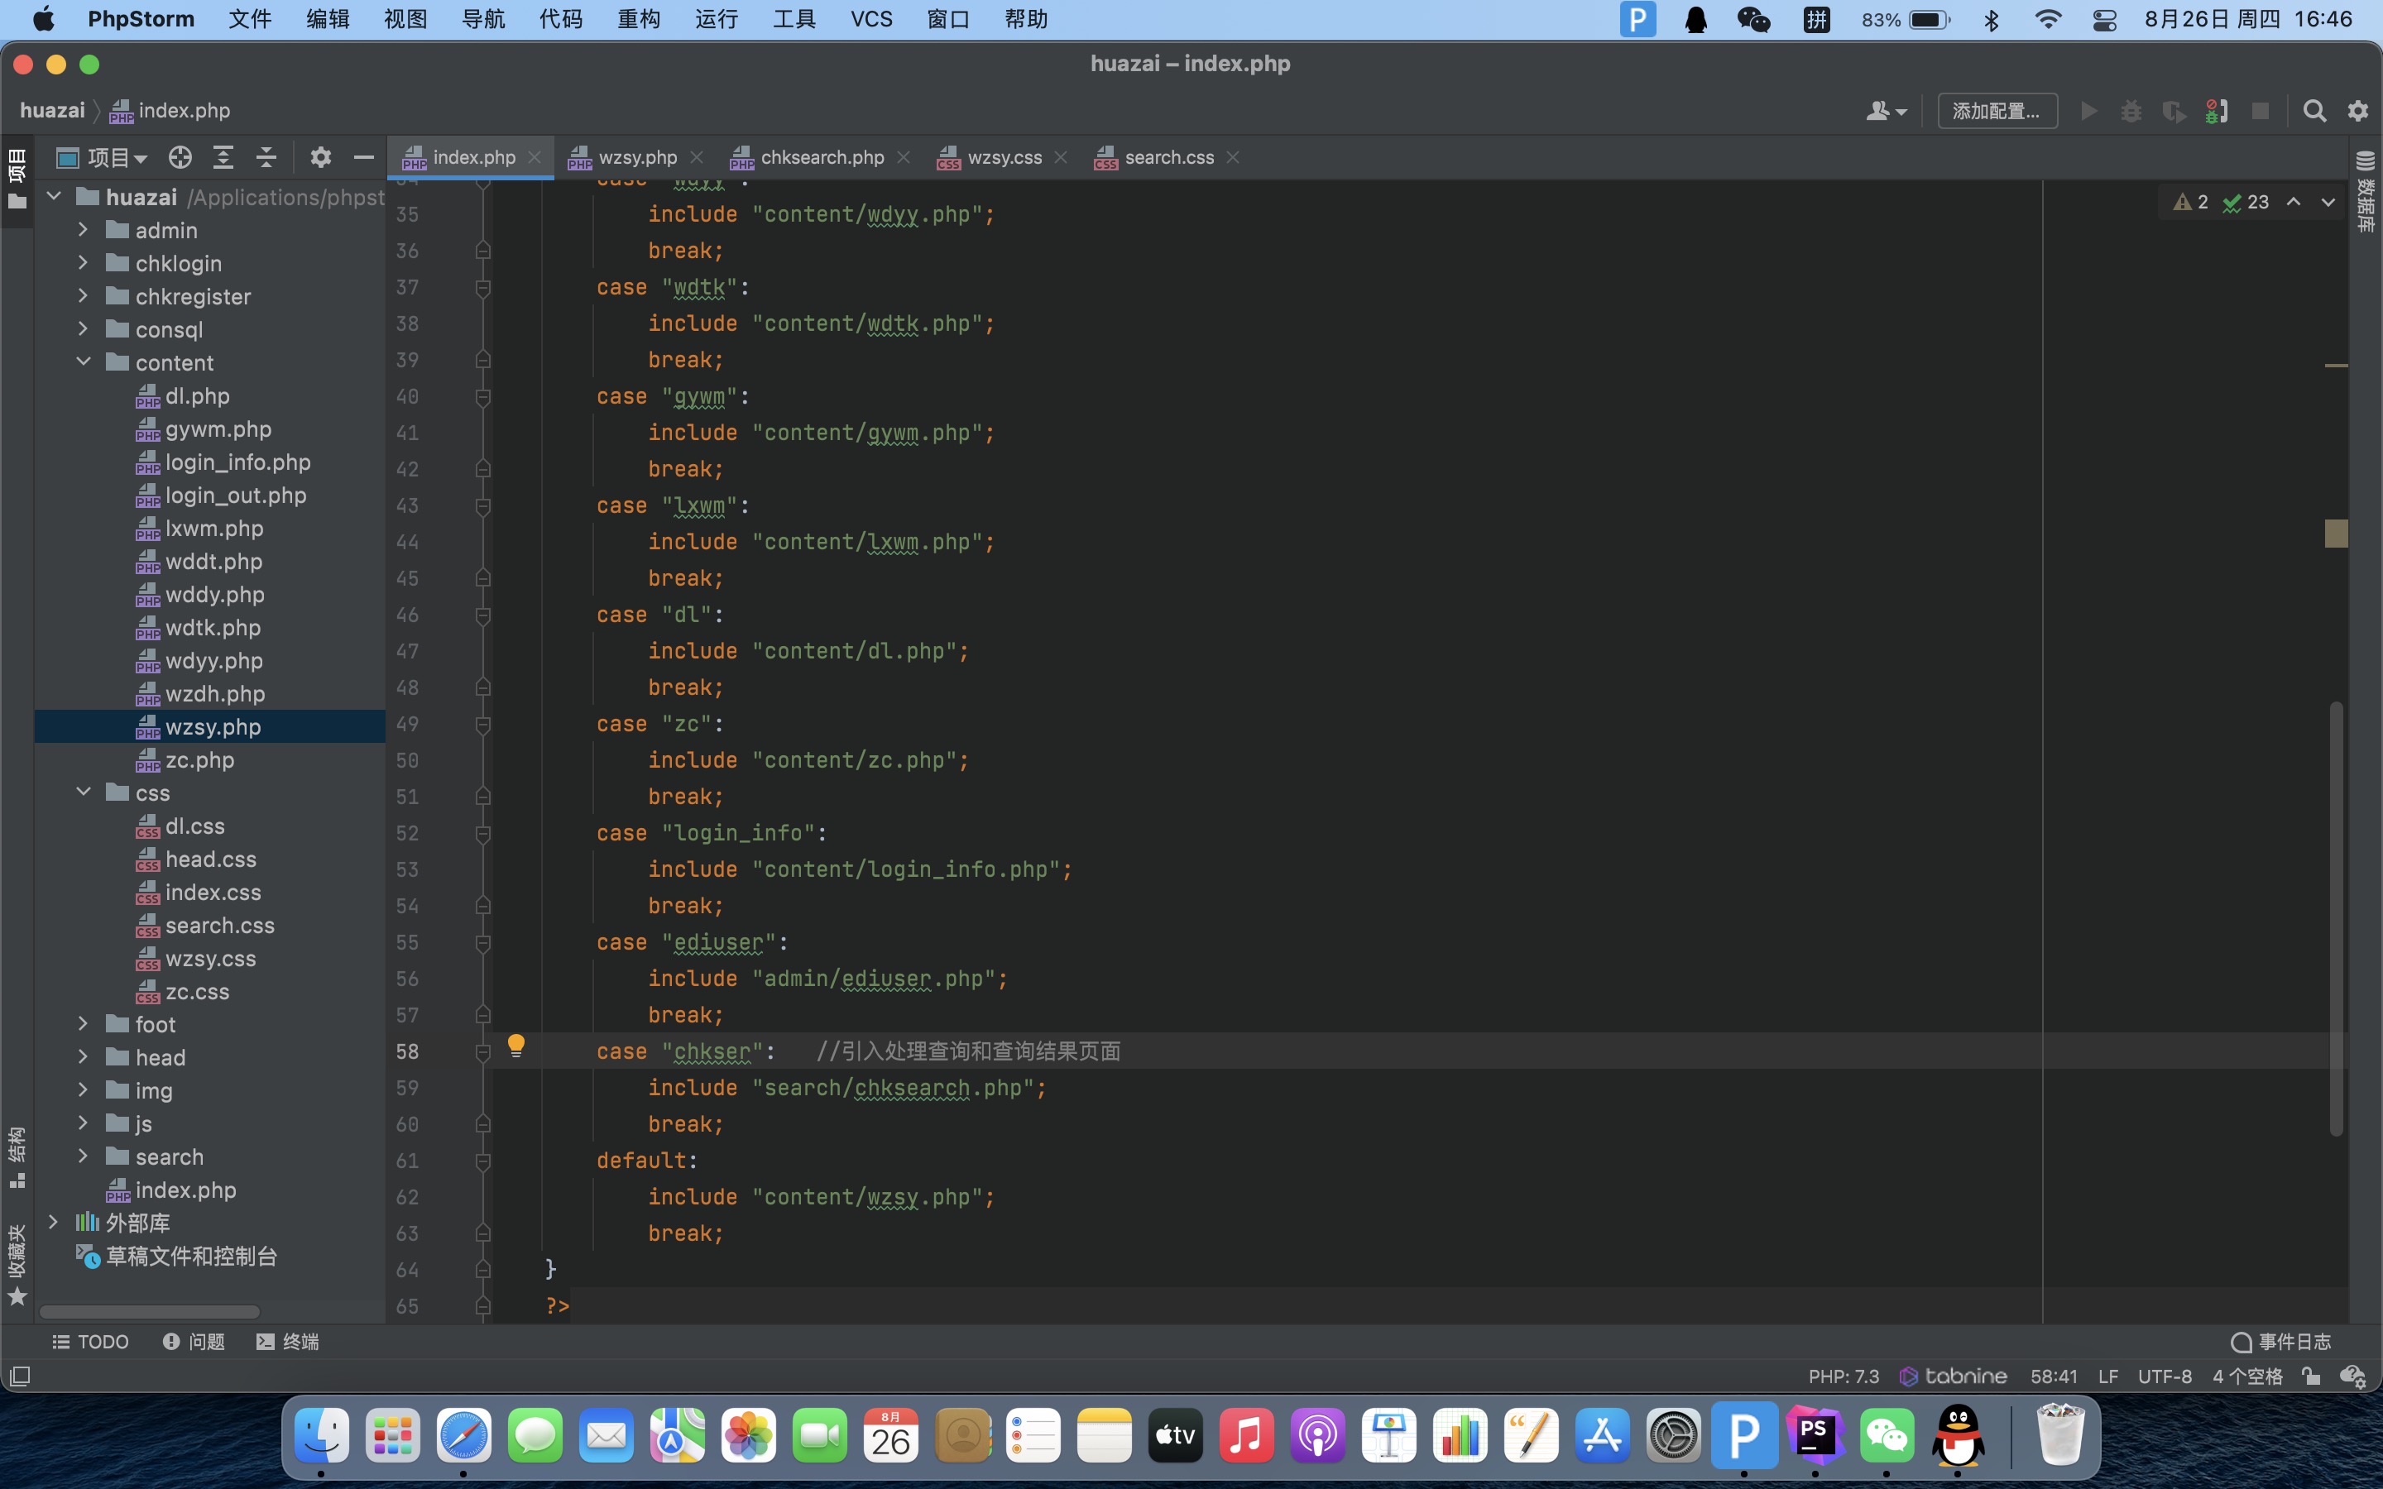
Task: Click the collapse all icon in project panel
Action: click(266, 157)
